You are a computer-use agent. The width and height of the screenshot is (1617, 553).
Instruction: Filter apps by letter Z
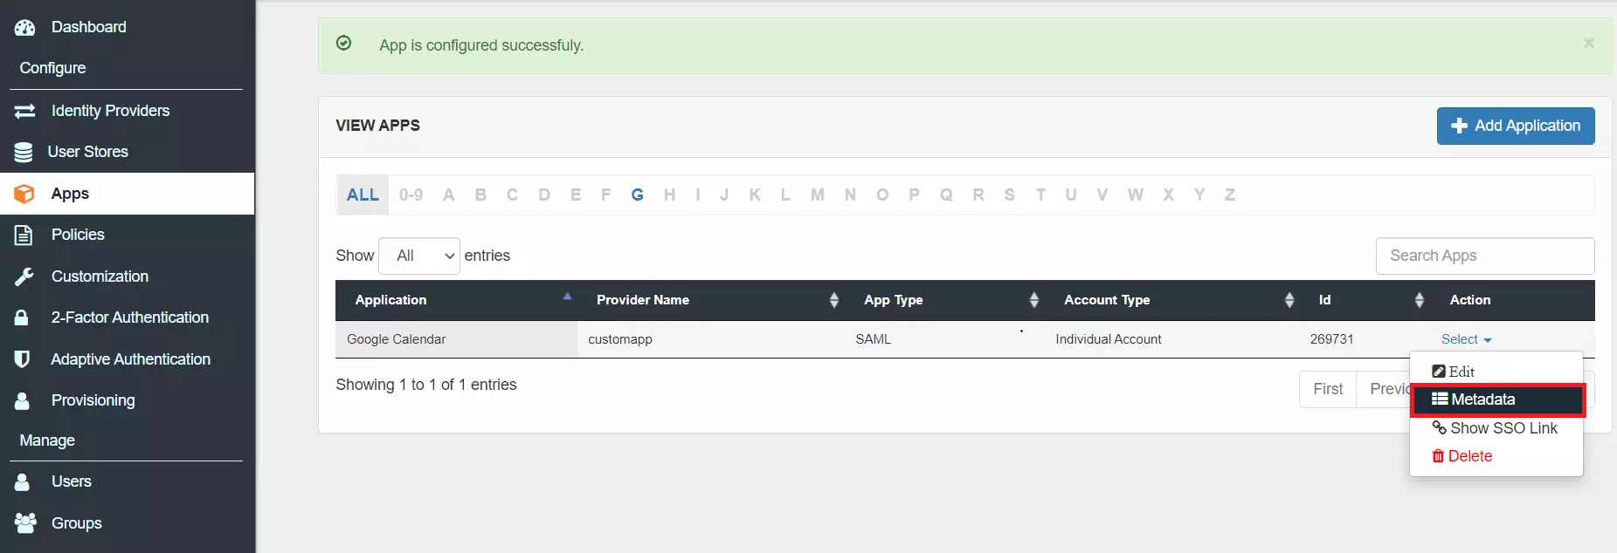pos(1230,195)
